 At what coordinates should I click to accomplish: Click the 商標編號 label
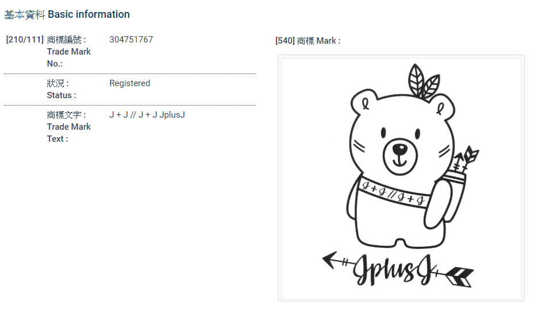[66, 40]
